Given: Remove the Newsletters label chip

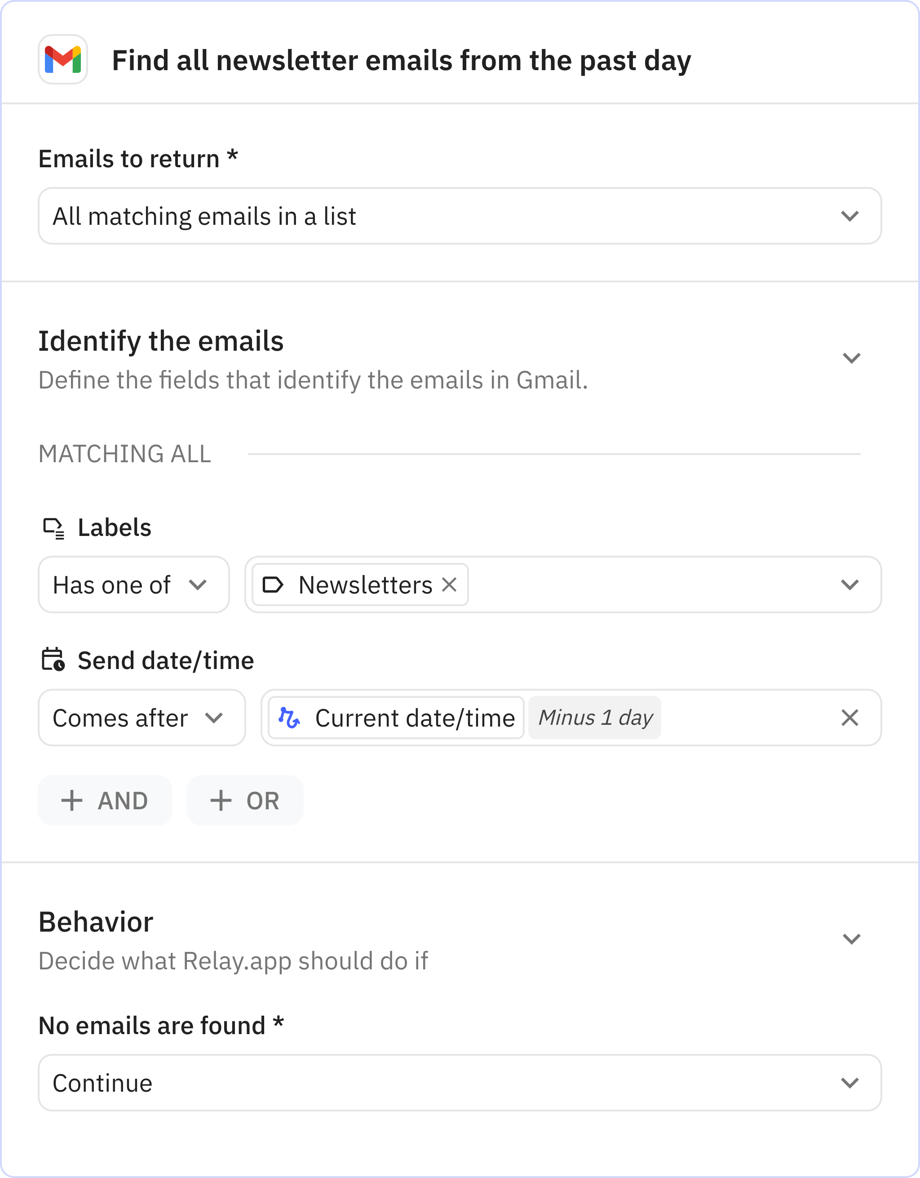Looking at the screenshot, I should click(x=449, y=585).
